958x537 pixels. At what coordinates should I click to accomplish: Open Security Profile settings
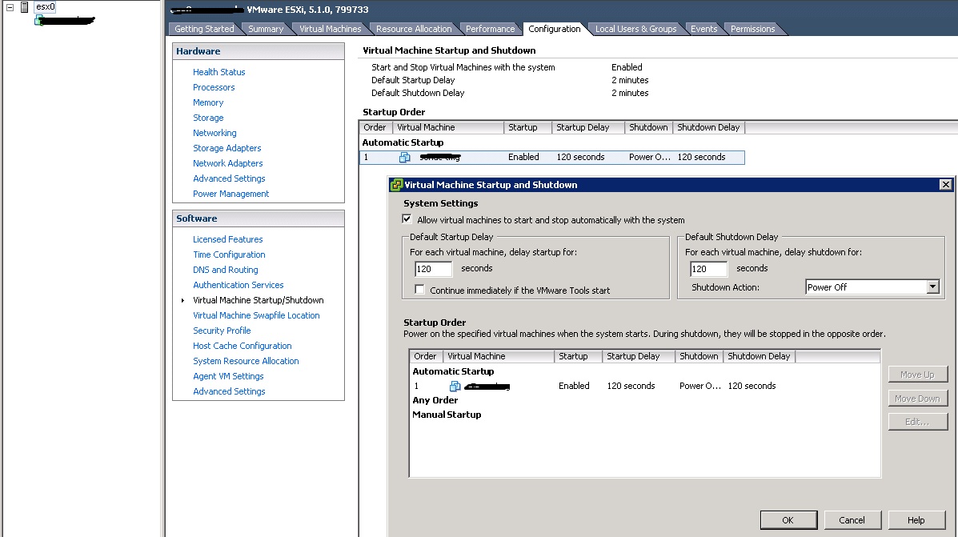222,330
